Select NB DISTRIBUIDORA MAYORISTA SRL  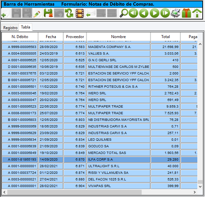pos(118,120)
